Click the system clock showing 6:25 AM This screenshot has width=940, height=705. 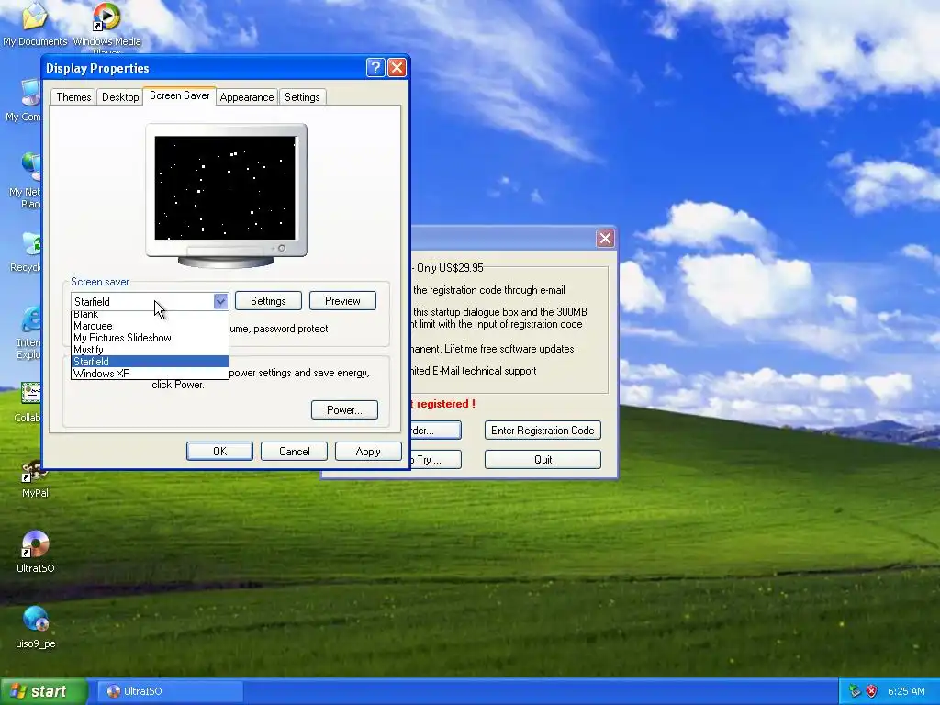pyautogui.click(x=906, y=691)
